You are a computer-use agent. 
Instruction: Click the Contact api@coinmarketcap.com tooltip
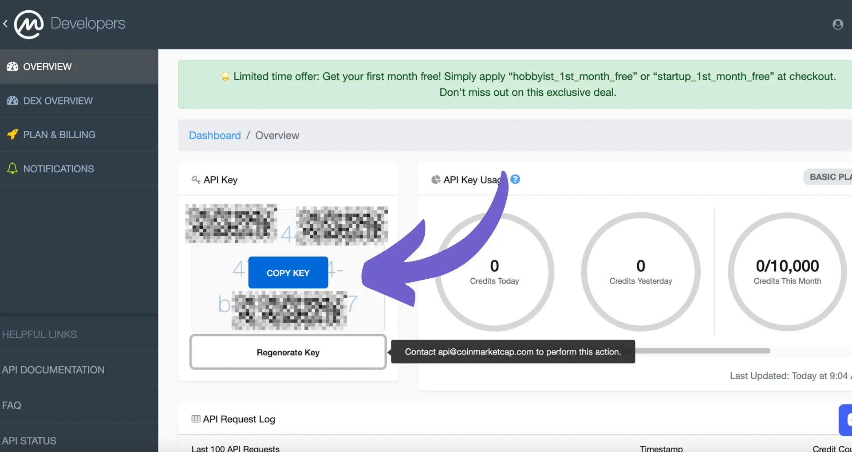tap(513, 352)
